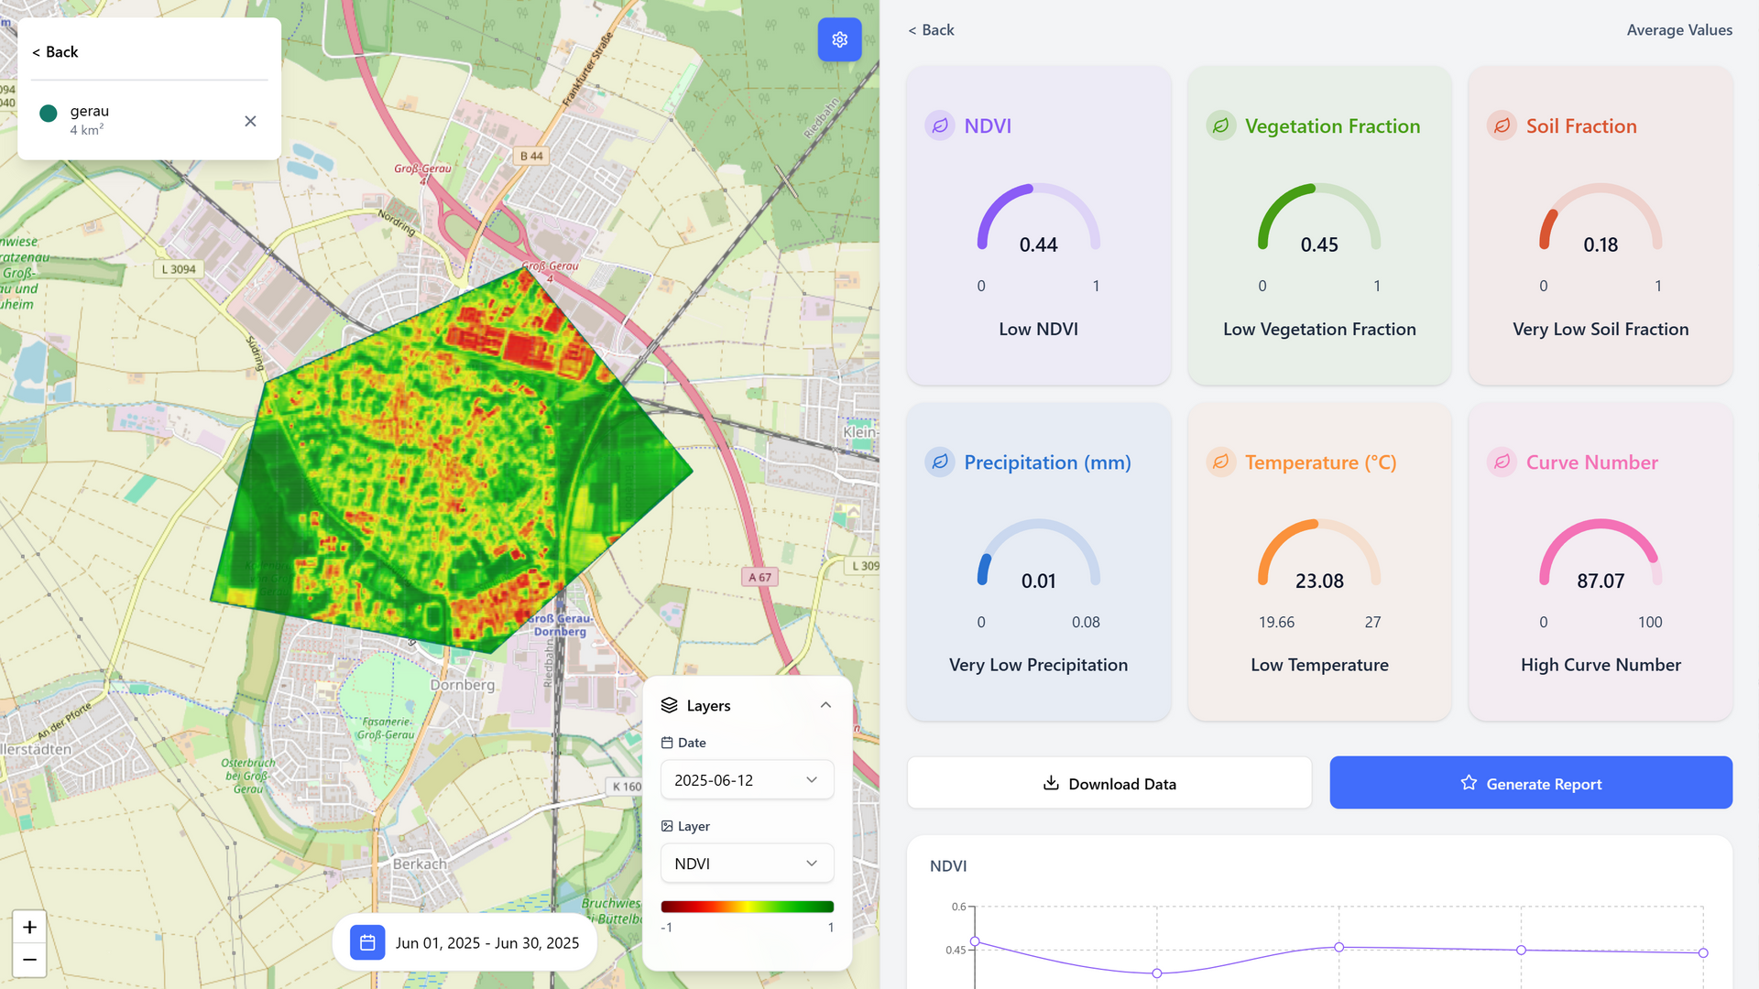1759x989 pixels.
Task: Click the Curve Number leaf icon
Action: tap(1502, 462)
